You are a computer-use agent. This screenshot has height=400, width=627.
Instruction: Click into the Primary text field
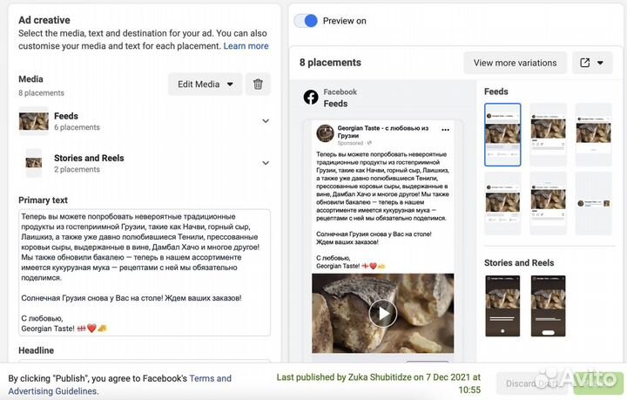click(x=144, y=272)
